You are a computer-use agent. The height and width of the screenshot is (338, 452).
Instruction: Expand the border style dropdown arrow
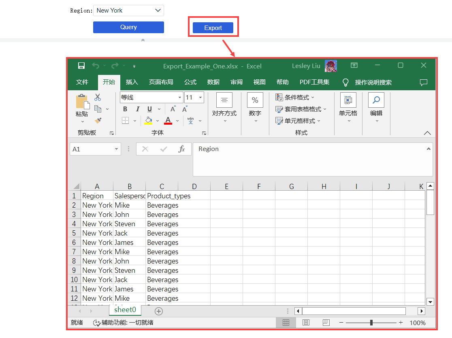pos(134,121)
